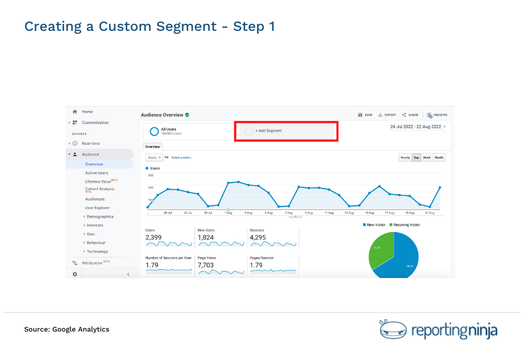Click the Admin gear icon

pos(75,273)
